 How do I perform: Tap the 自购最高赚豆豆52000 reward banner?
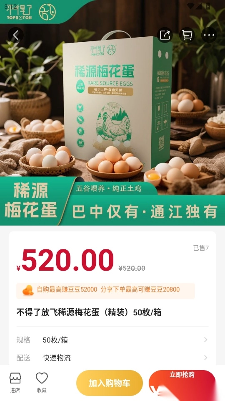(x=105, y=291)
